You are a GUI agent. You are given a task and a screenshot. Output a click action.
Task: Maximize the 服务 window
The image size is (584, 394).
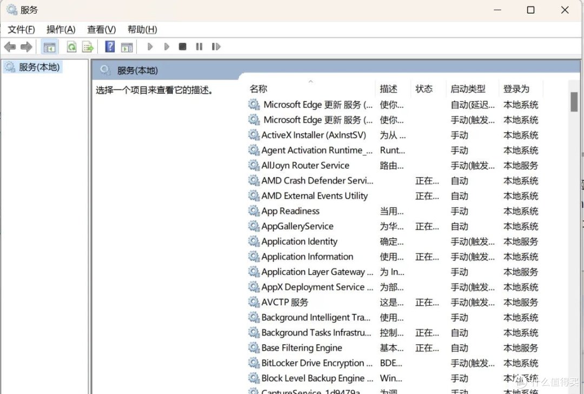pos(531,10)
